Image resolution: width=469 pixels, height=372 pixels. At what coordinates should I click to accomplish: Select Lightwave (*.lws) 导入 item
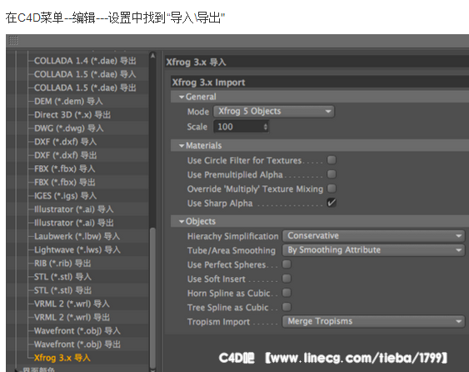[77, 249]
